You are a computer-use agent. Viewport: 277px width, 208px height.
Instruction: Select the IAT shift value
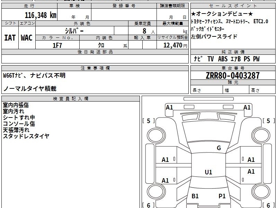(x=10, y=38)
